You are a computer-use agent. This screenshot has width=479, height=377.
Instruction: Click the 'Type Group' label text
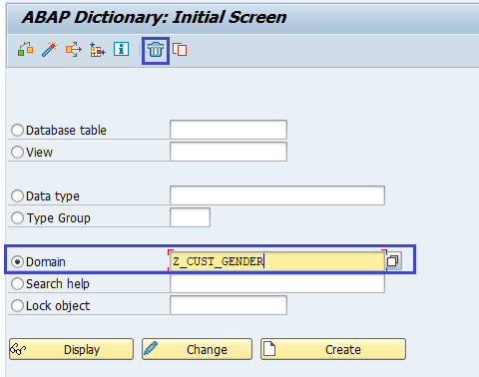59,218
